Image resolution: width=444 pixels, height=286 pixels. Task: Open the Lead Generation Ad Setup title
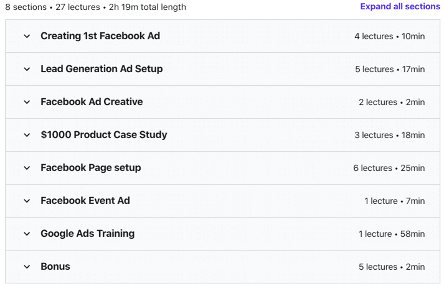pos(102,69)
